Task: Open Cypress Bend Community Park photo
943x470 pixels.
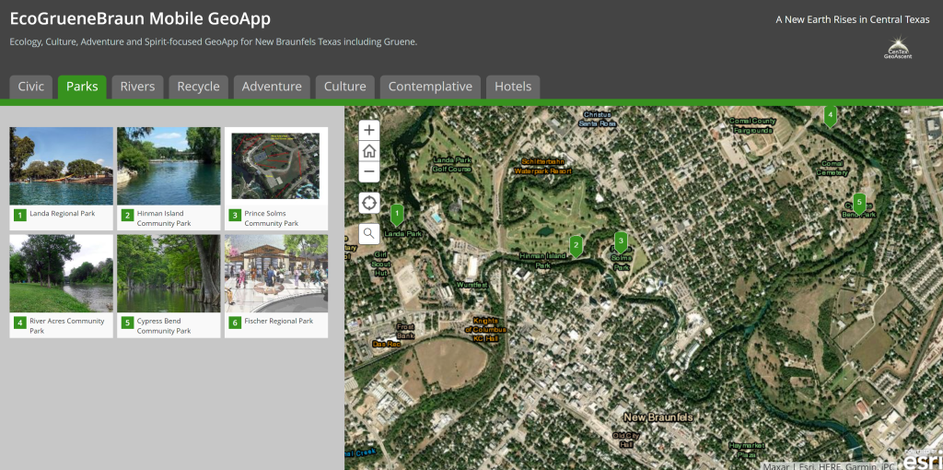Action: click(169, 274)
